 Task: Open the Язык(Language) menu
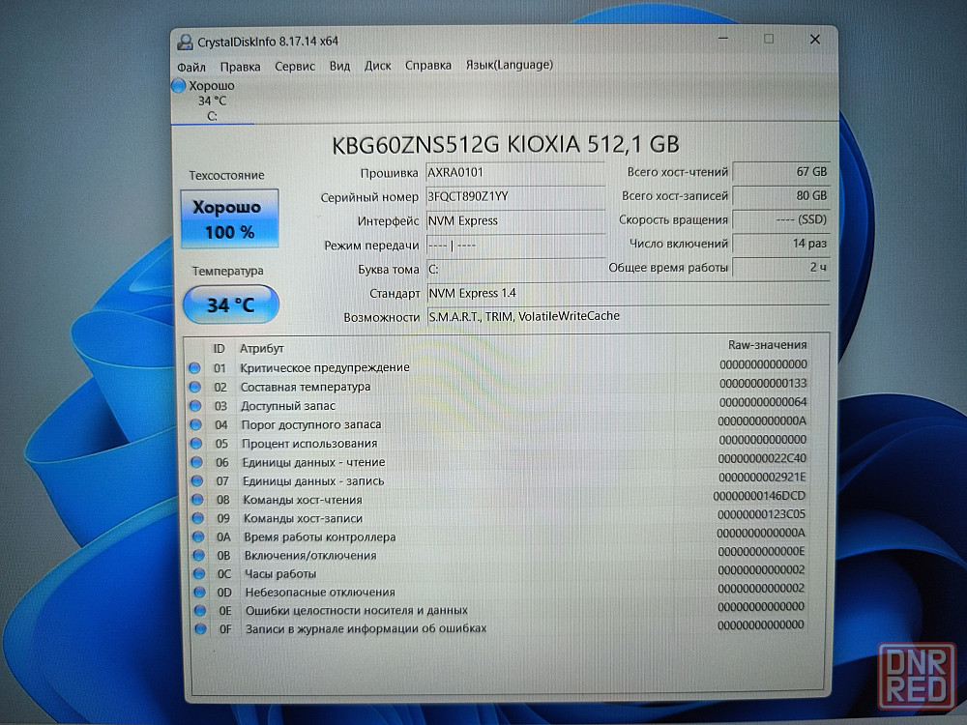(x=509, y=65)
